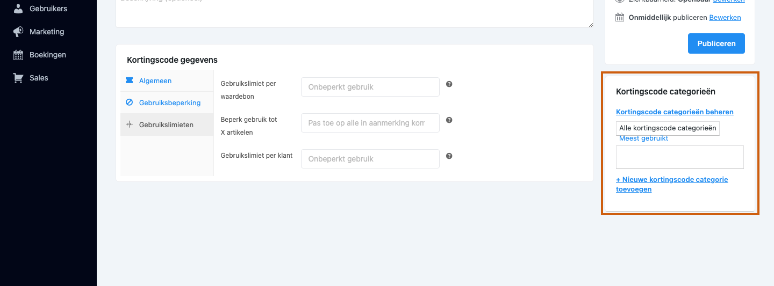Click the Gebruikers person icon
Viewport: 774px width, 286px height.
click(18, 9)
